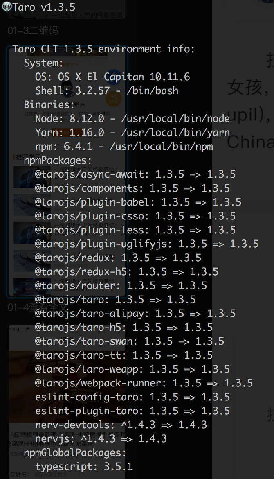Image resolution: width=274 pixels, height=479 pixels.
Task: Click the 'Binaries:' heading line
Action: (49, 105)
